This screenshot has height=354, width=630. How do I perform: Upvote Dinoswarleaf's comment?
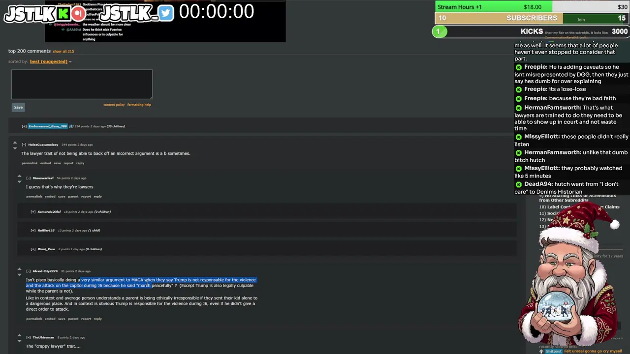click(x=19, y=176)
